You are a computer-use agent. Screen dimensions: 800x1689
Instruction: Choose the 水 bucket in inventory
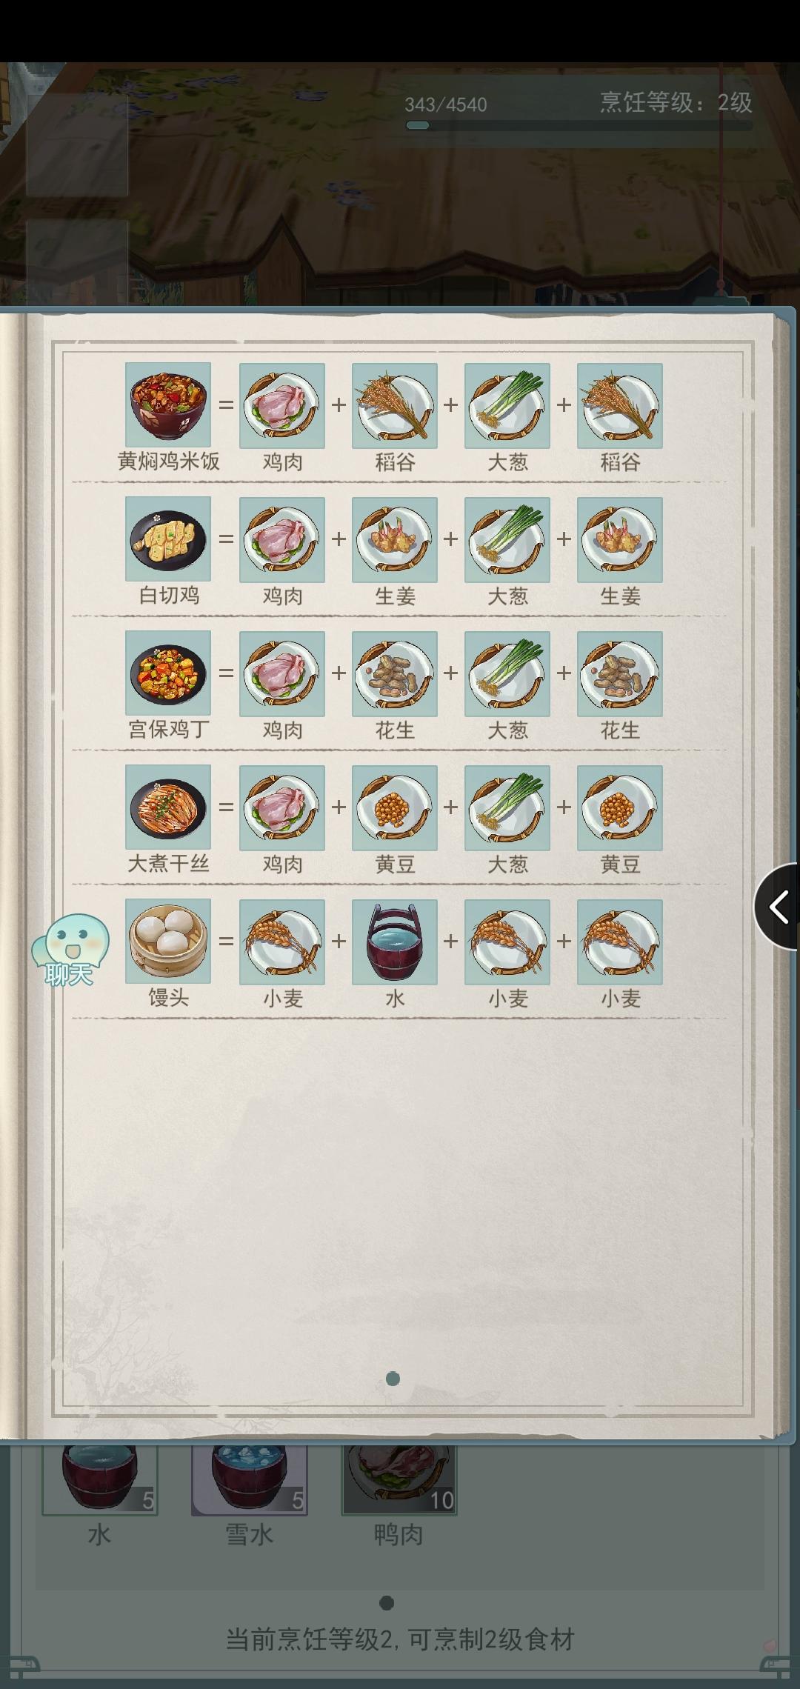[x=100, y=1479]
